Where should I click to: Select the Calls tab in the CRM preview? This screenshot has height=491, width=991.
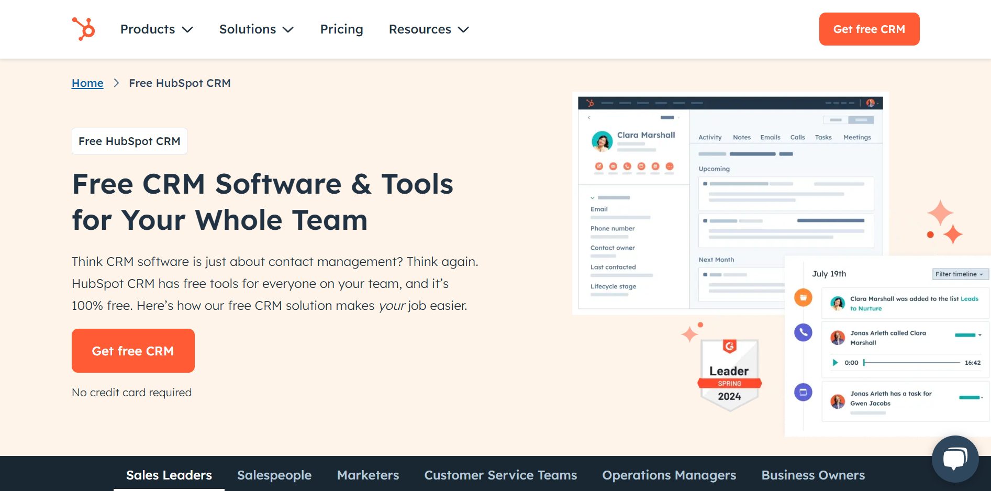click(x=797, y=137)
